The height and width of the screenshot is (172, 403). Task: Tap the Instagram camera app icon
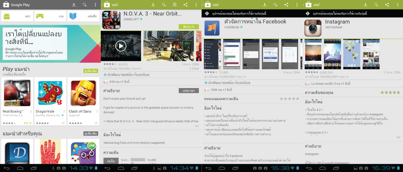click(x=313, y=28)
